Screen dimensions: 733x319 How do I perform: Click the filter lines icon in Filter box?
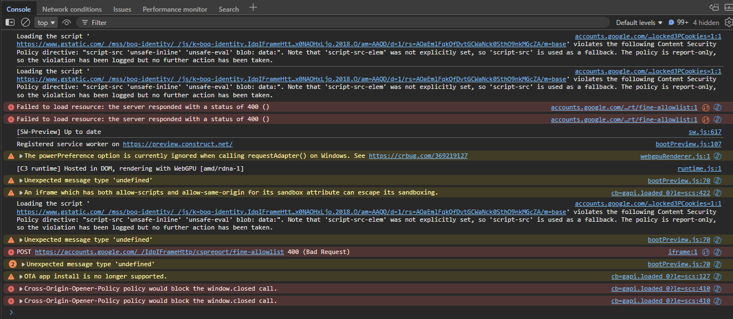pyautogui.click(x=84, y=23)
